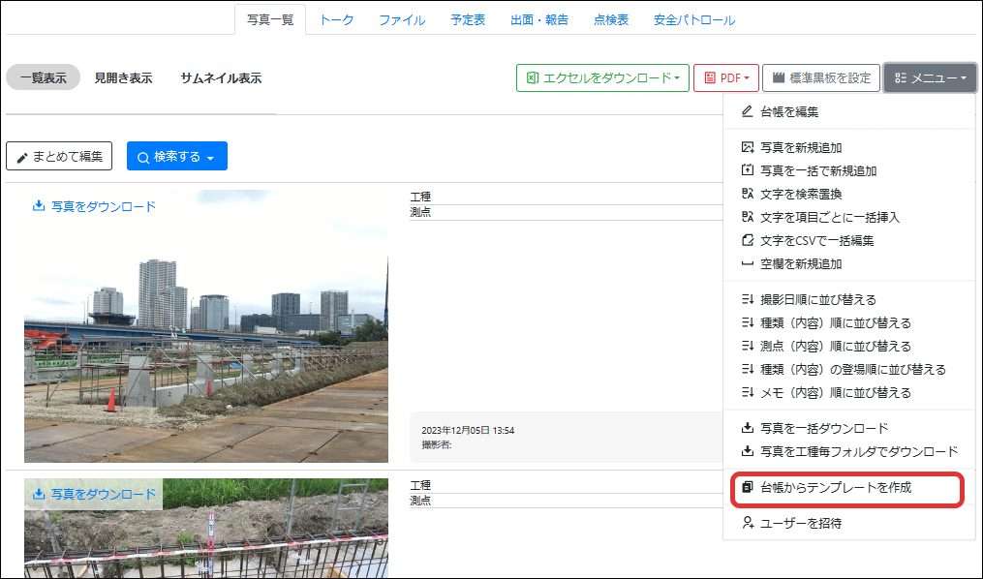Switch to 一覧表示 view mode
This screenshot has height=579, width=983.
coord(43,78)
